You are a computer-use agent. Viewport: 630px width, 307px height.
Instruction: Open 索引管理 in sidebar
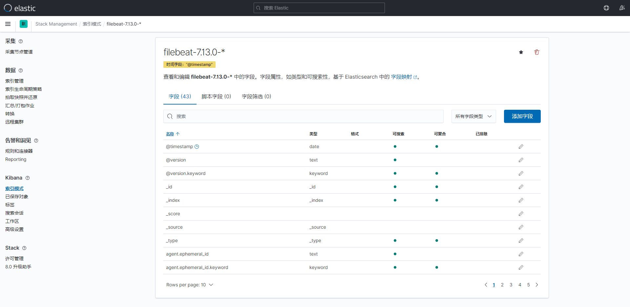(14, 81)
